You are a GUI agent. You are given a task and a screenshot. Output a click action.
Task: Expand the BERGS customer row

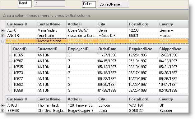click(x=2, y=111)
